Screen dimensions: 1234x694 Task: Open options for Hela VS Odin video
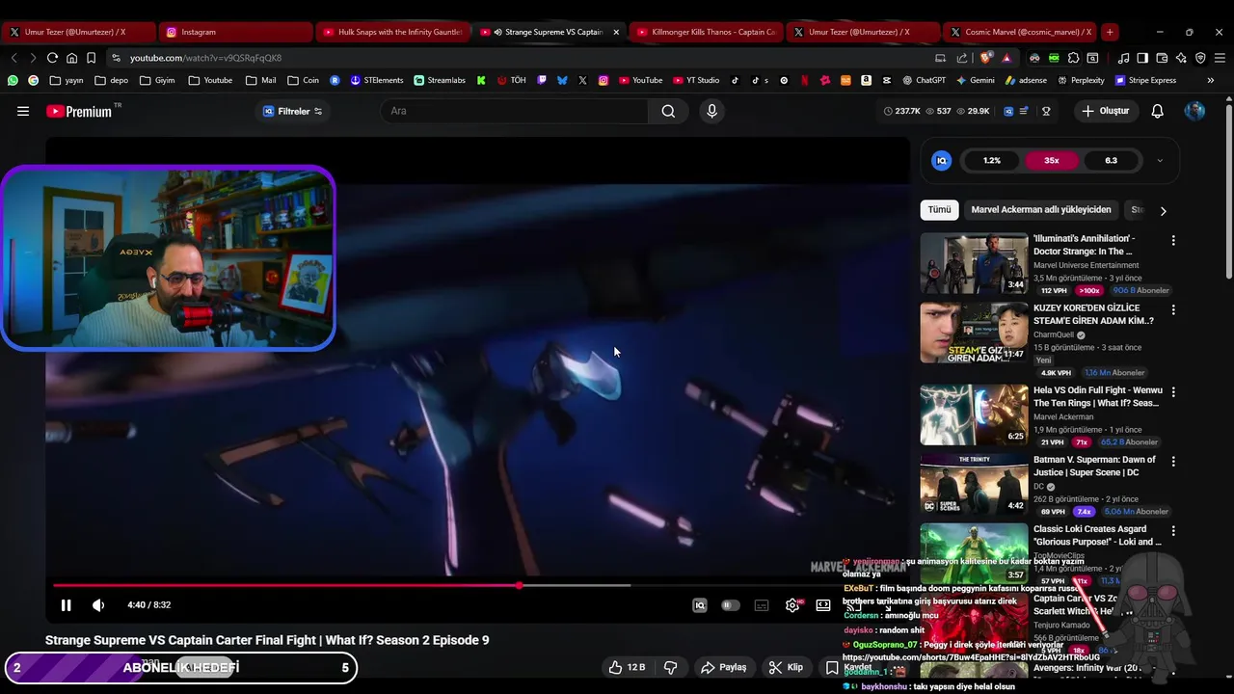1173,392
